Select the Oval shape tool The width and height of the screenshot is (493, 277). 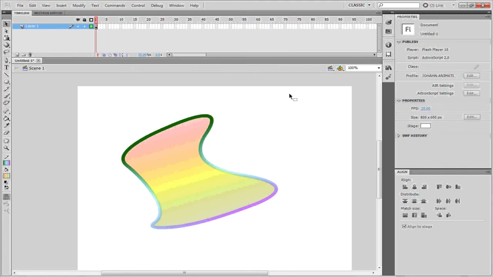(x=6, y=82)
